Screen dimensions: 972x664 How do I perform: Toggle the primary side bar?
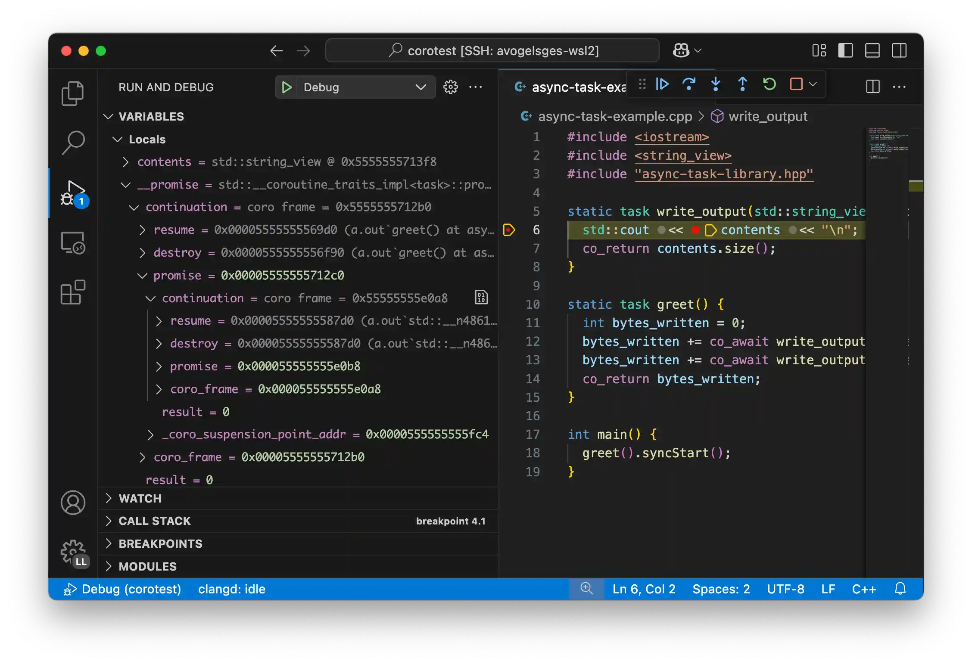845,50
